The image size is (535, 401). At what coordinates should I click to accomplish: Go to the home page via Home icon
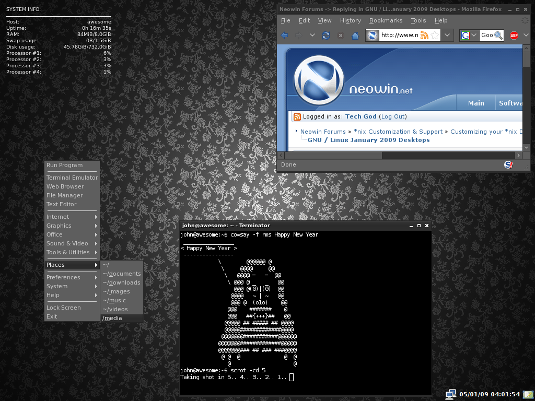355,36
